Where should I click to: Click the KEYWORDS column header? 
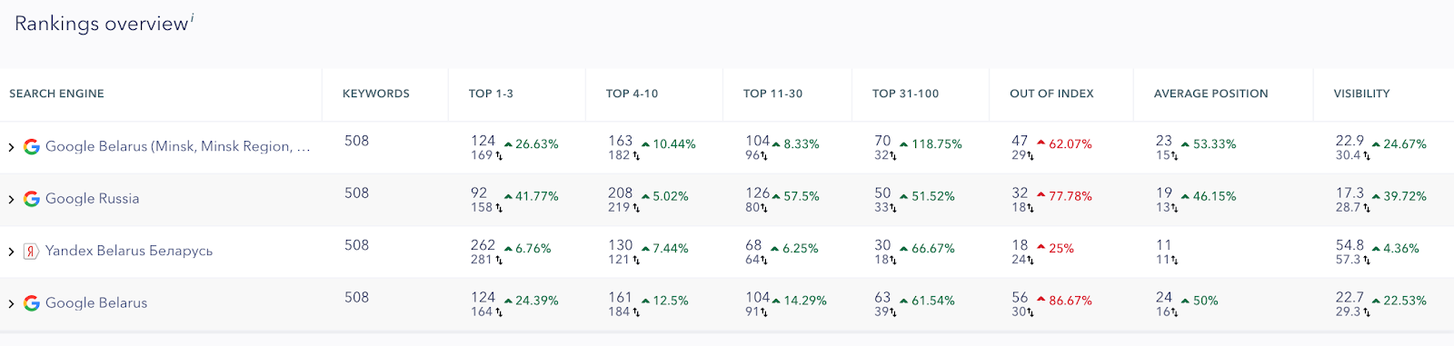(376, 94)
